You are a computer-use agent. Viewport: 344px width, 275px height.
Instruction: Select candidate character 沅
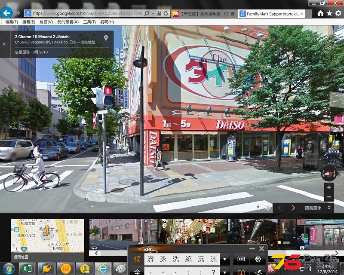pos(201,259)
